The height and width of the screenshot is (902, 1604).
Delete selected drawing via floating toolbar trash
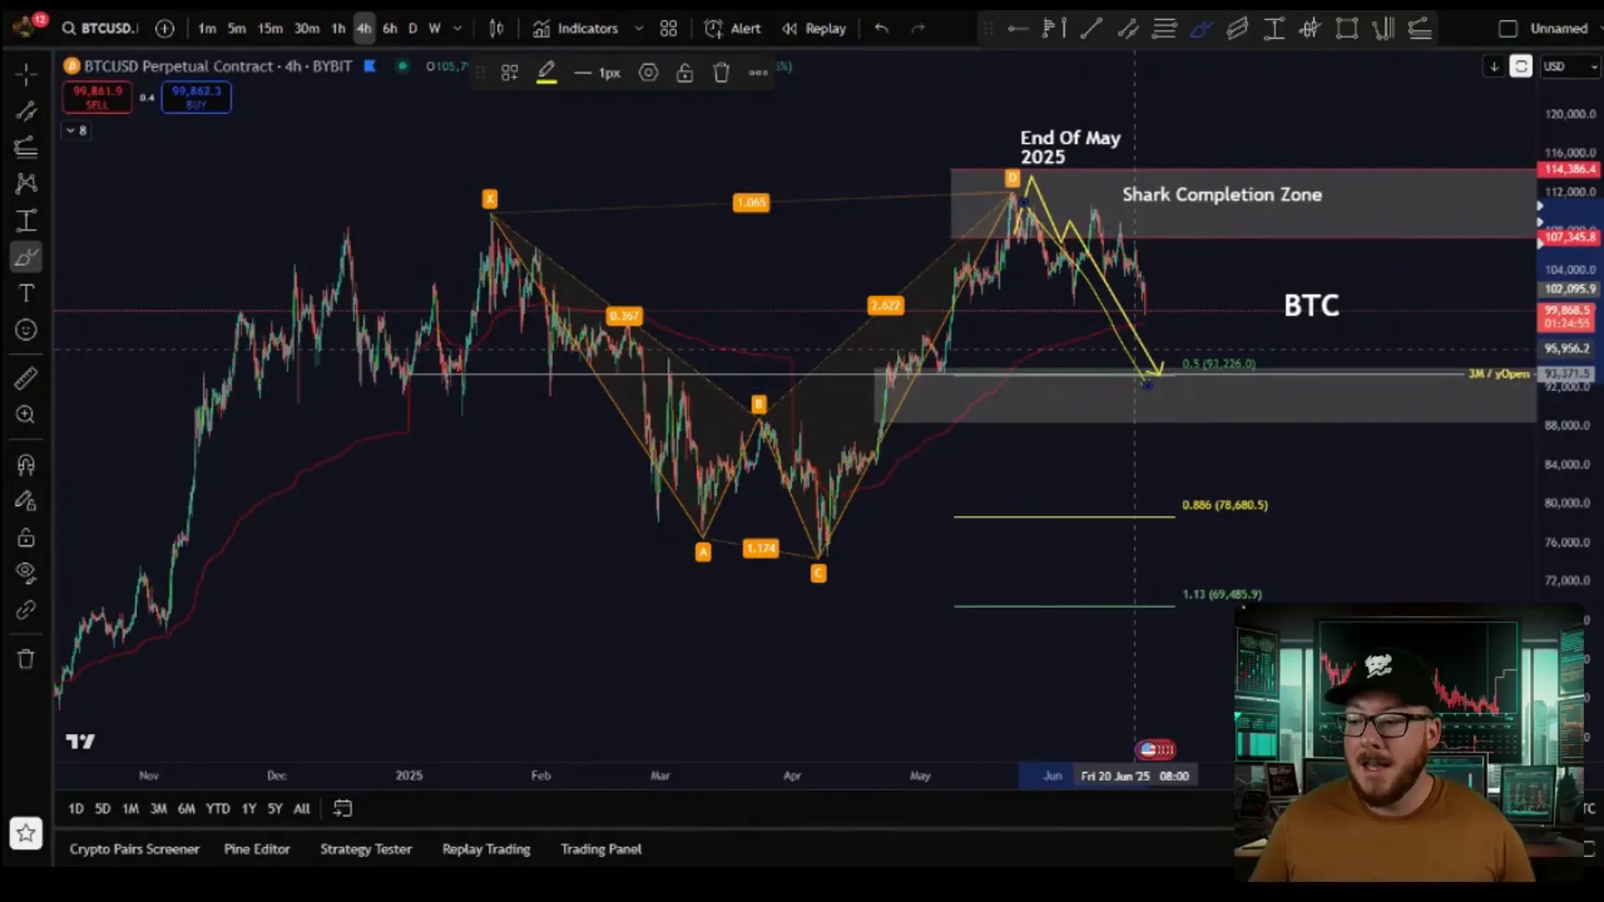point(721,73)
